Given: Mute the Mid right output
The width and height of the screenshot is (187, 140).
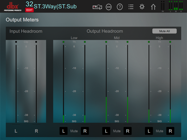Looking at the screenshot, I should pos(128,131).
